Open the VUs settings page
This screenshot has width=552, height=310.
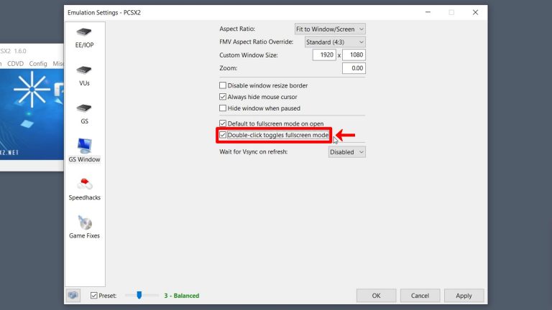(85, 76)
